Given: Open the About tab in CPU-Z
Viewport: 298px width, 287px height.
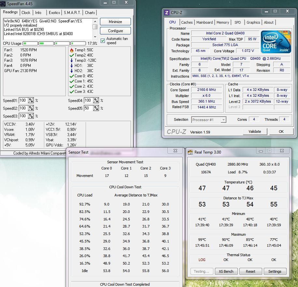Looking at the screenshot, I should click(269, 22).
